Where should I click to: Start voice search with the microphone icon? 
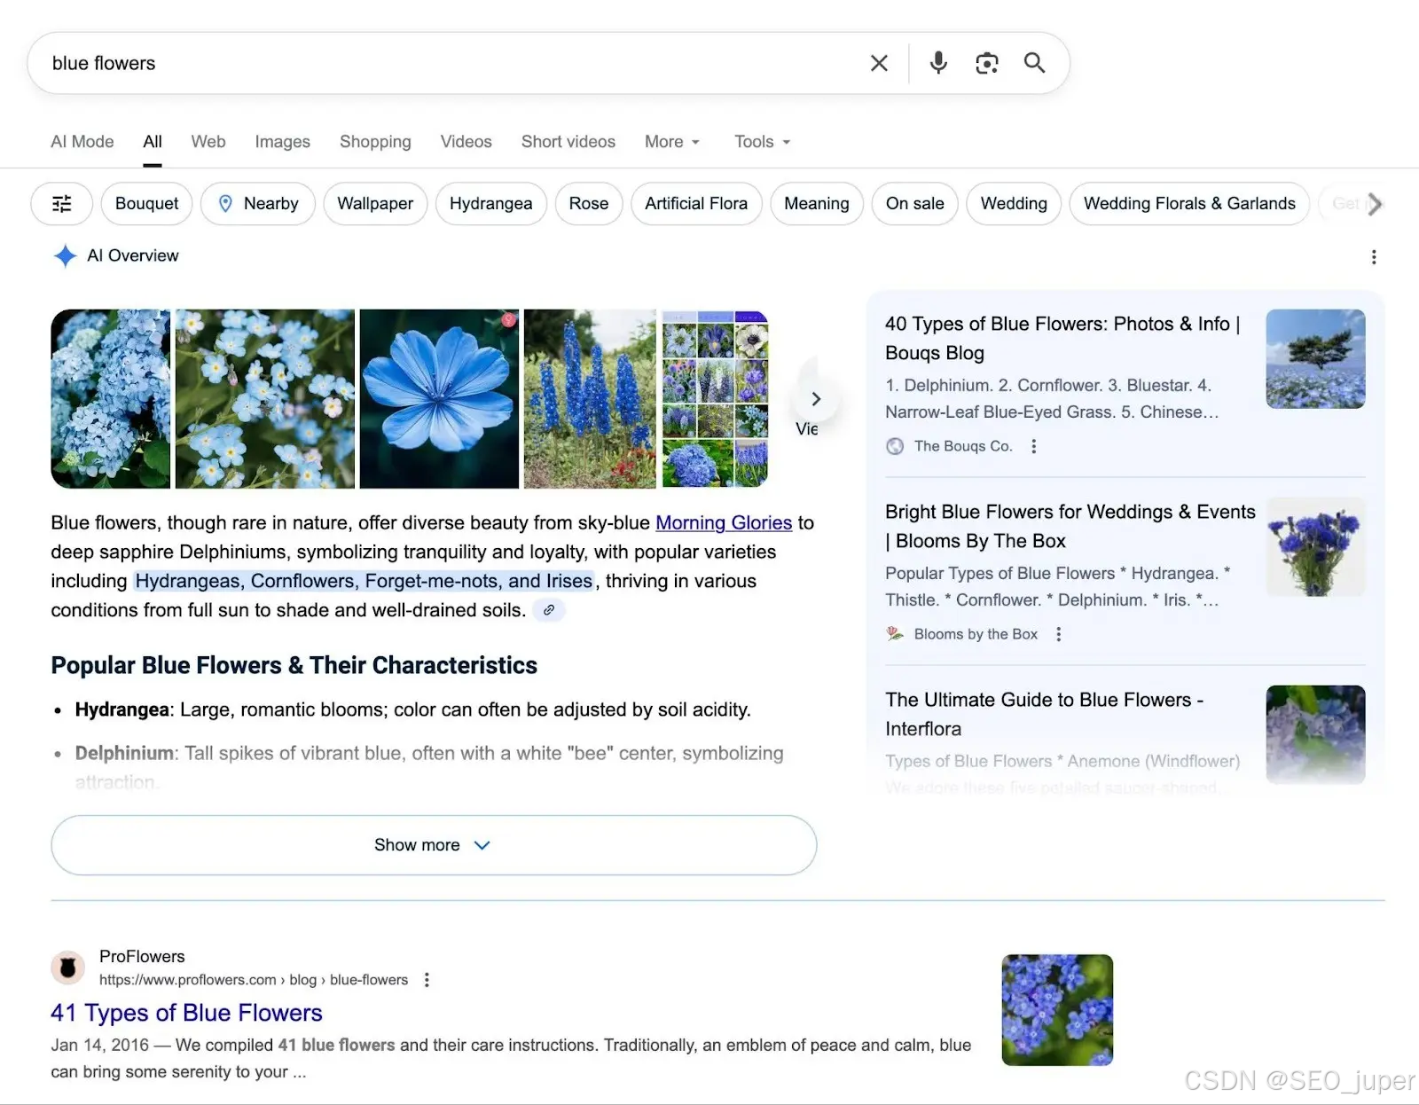click(x=938, y=63)
